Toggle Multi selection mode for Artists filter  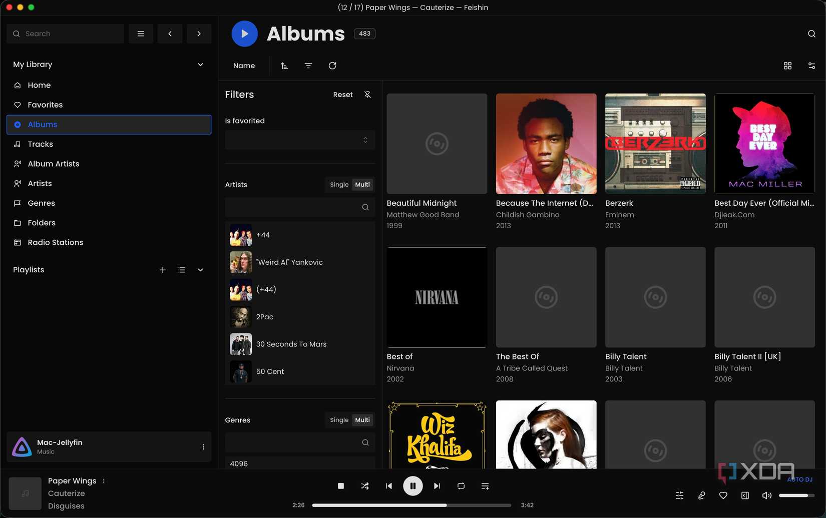(362, 184)
